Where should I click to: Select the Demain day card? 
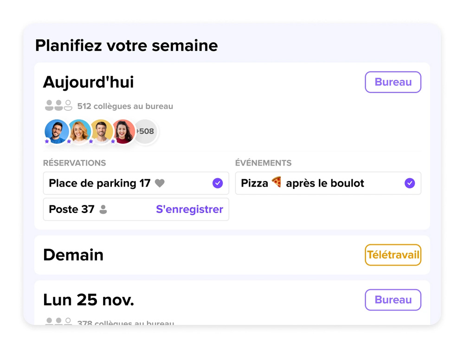(232, 255)
